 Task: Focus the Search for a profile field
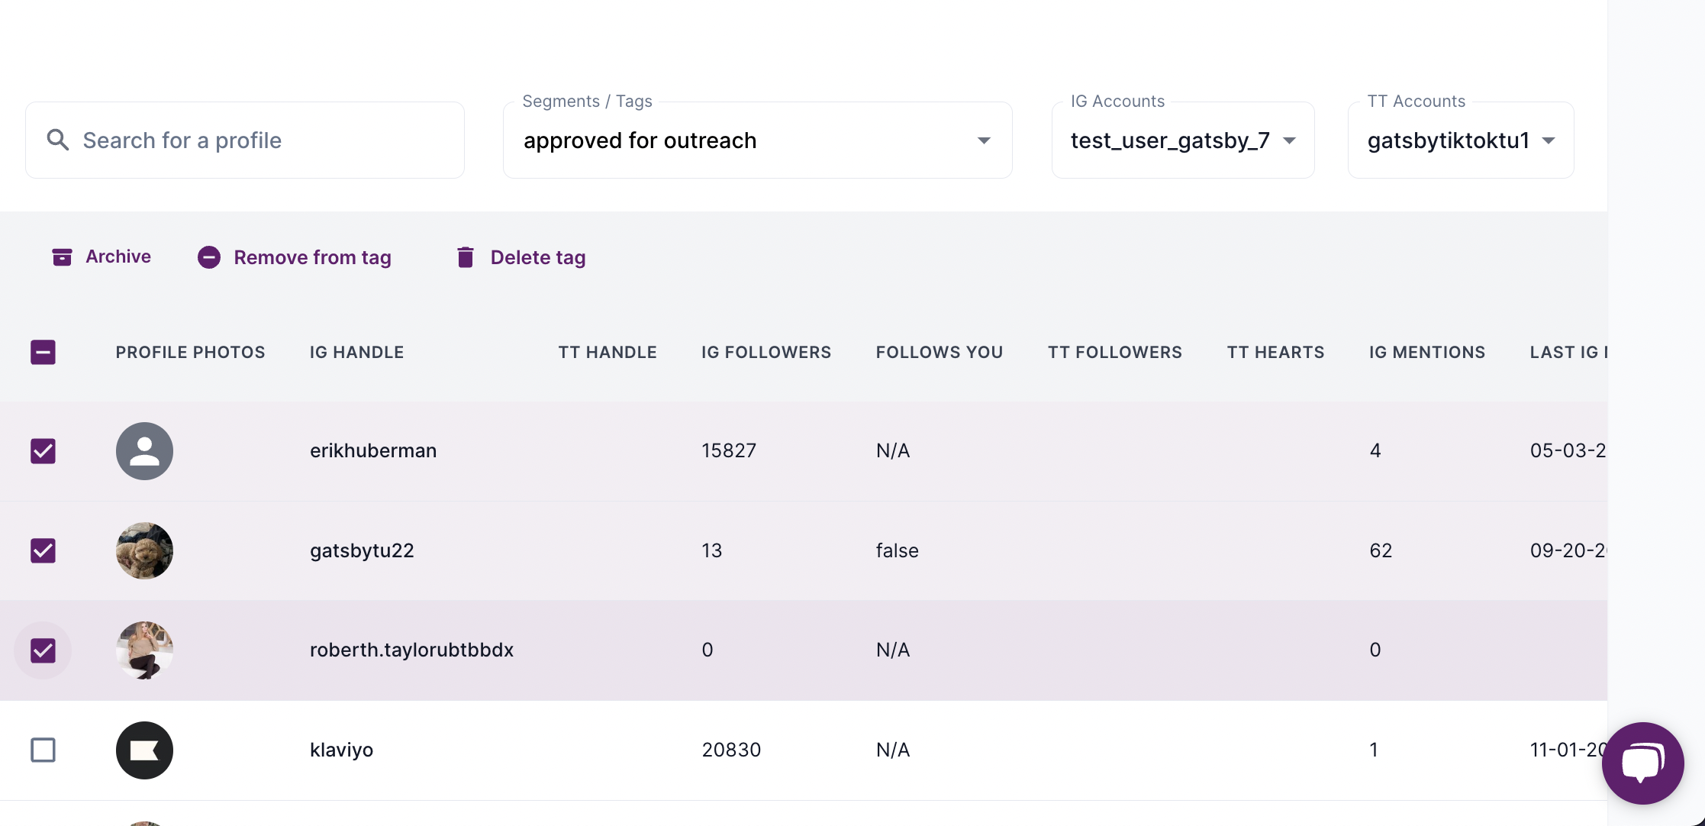(245, 140)
